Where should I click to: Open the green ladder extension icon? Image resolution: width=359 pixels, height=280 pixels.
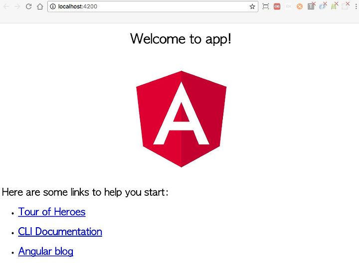pyautogui.click(x=334, y=6)
